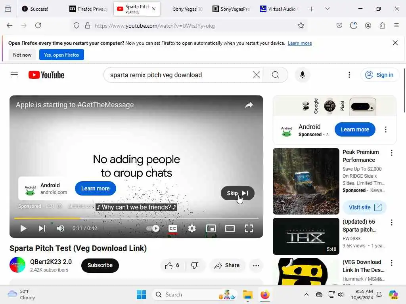Switch to the Firefox Privacy tab
The width and height of the screenshot is (406, 304).
point(88,9)
